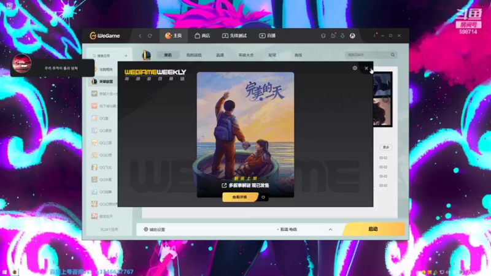The image size is (491, 276).
Task: Select 英雄联盟 in the sidebar list
Action: pos(102,82)
